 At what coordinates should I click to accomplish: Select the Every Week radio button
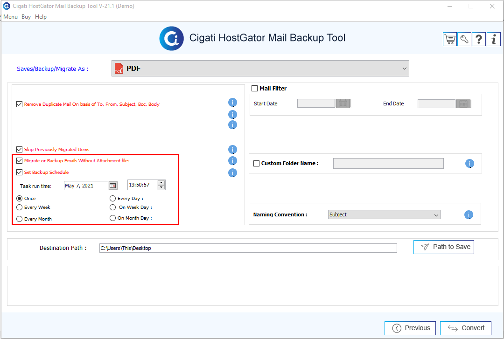coord(19,207)
